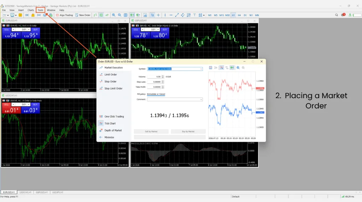The image size is (362, 202).
Task: Open Fill policy Immediate or Cancel selector
Action: (156, 94)
